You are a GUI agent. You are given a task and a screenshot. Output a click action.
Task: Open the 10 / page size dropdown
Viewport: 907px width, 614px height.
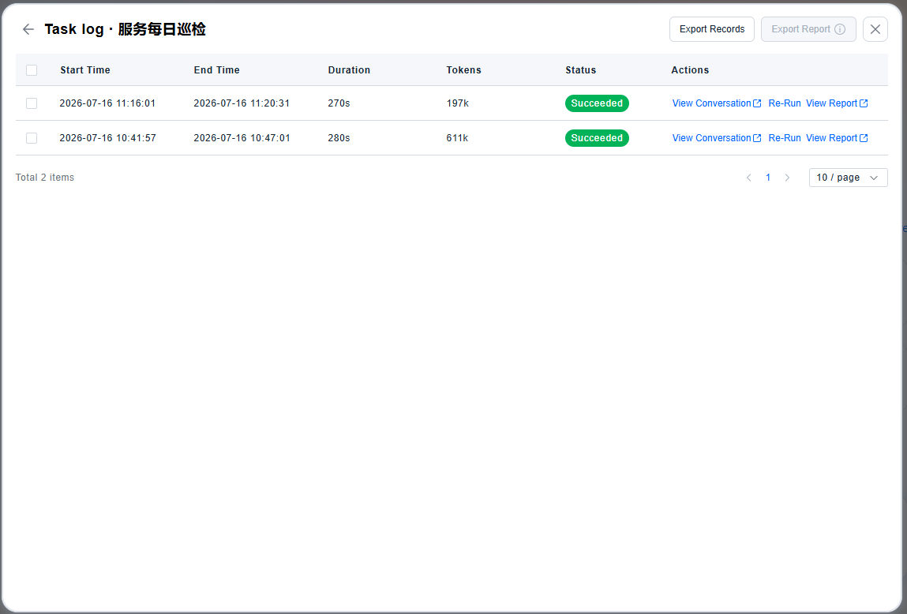848,178
